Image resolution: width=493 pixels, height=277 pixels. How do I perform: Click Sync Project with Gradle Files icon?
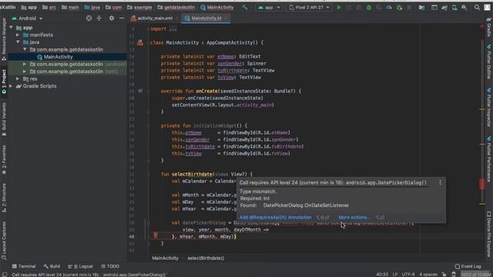444,7
